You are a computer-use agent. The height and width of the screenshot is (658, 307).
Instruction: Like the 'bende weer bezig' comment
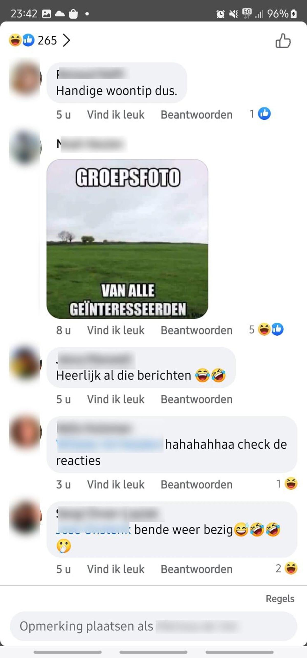(x=116, y=569)
